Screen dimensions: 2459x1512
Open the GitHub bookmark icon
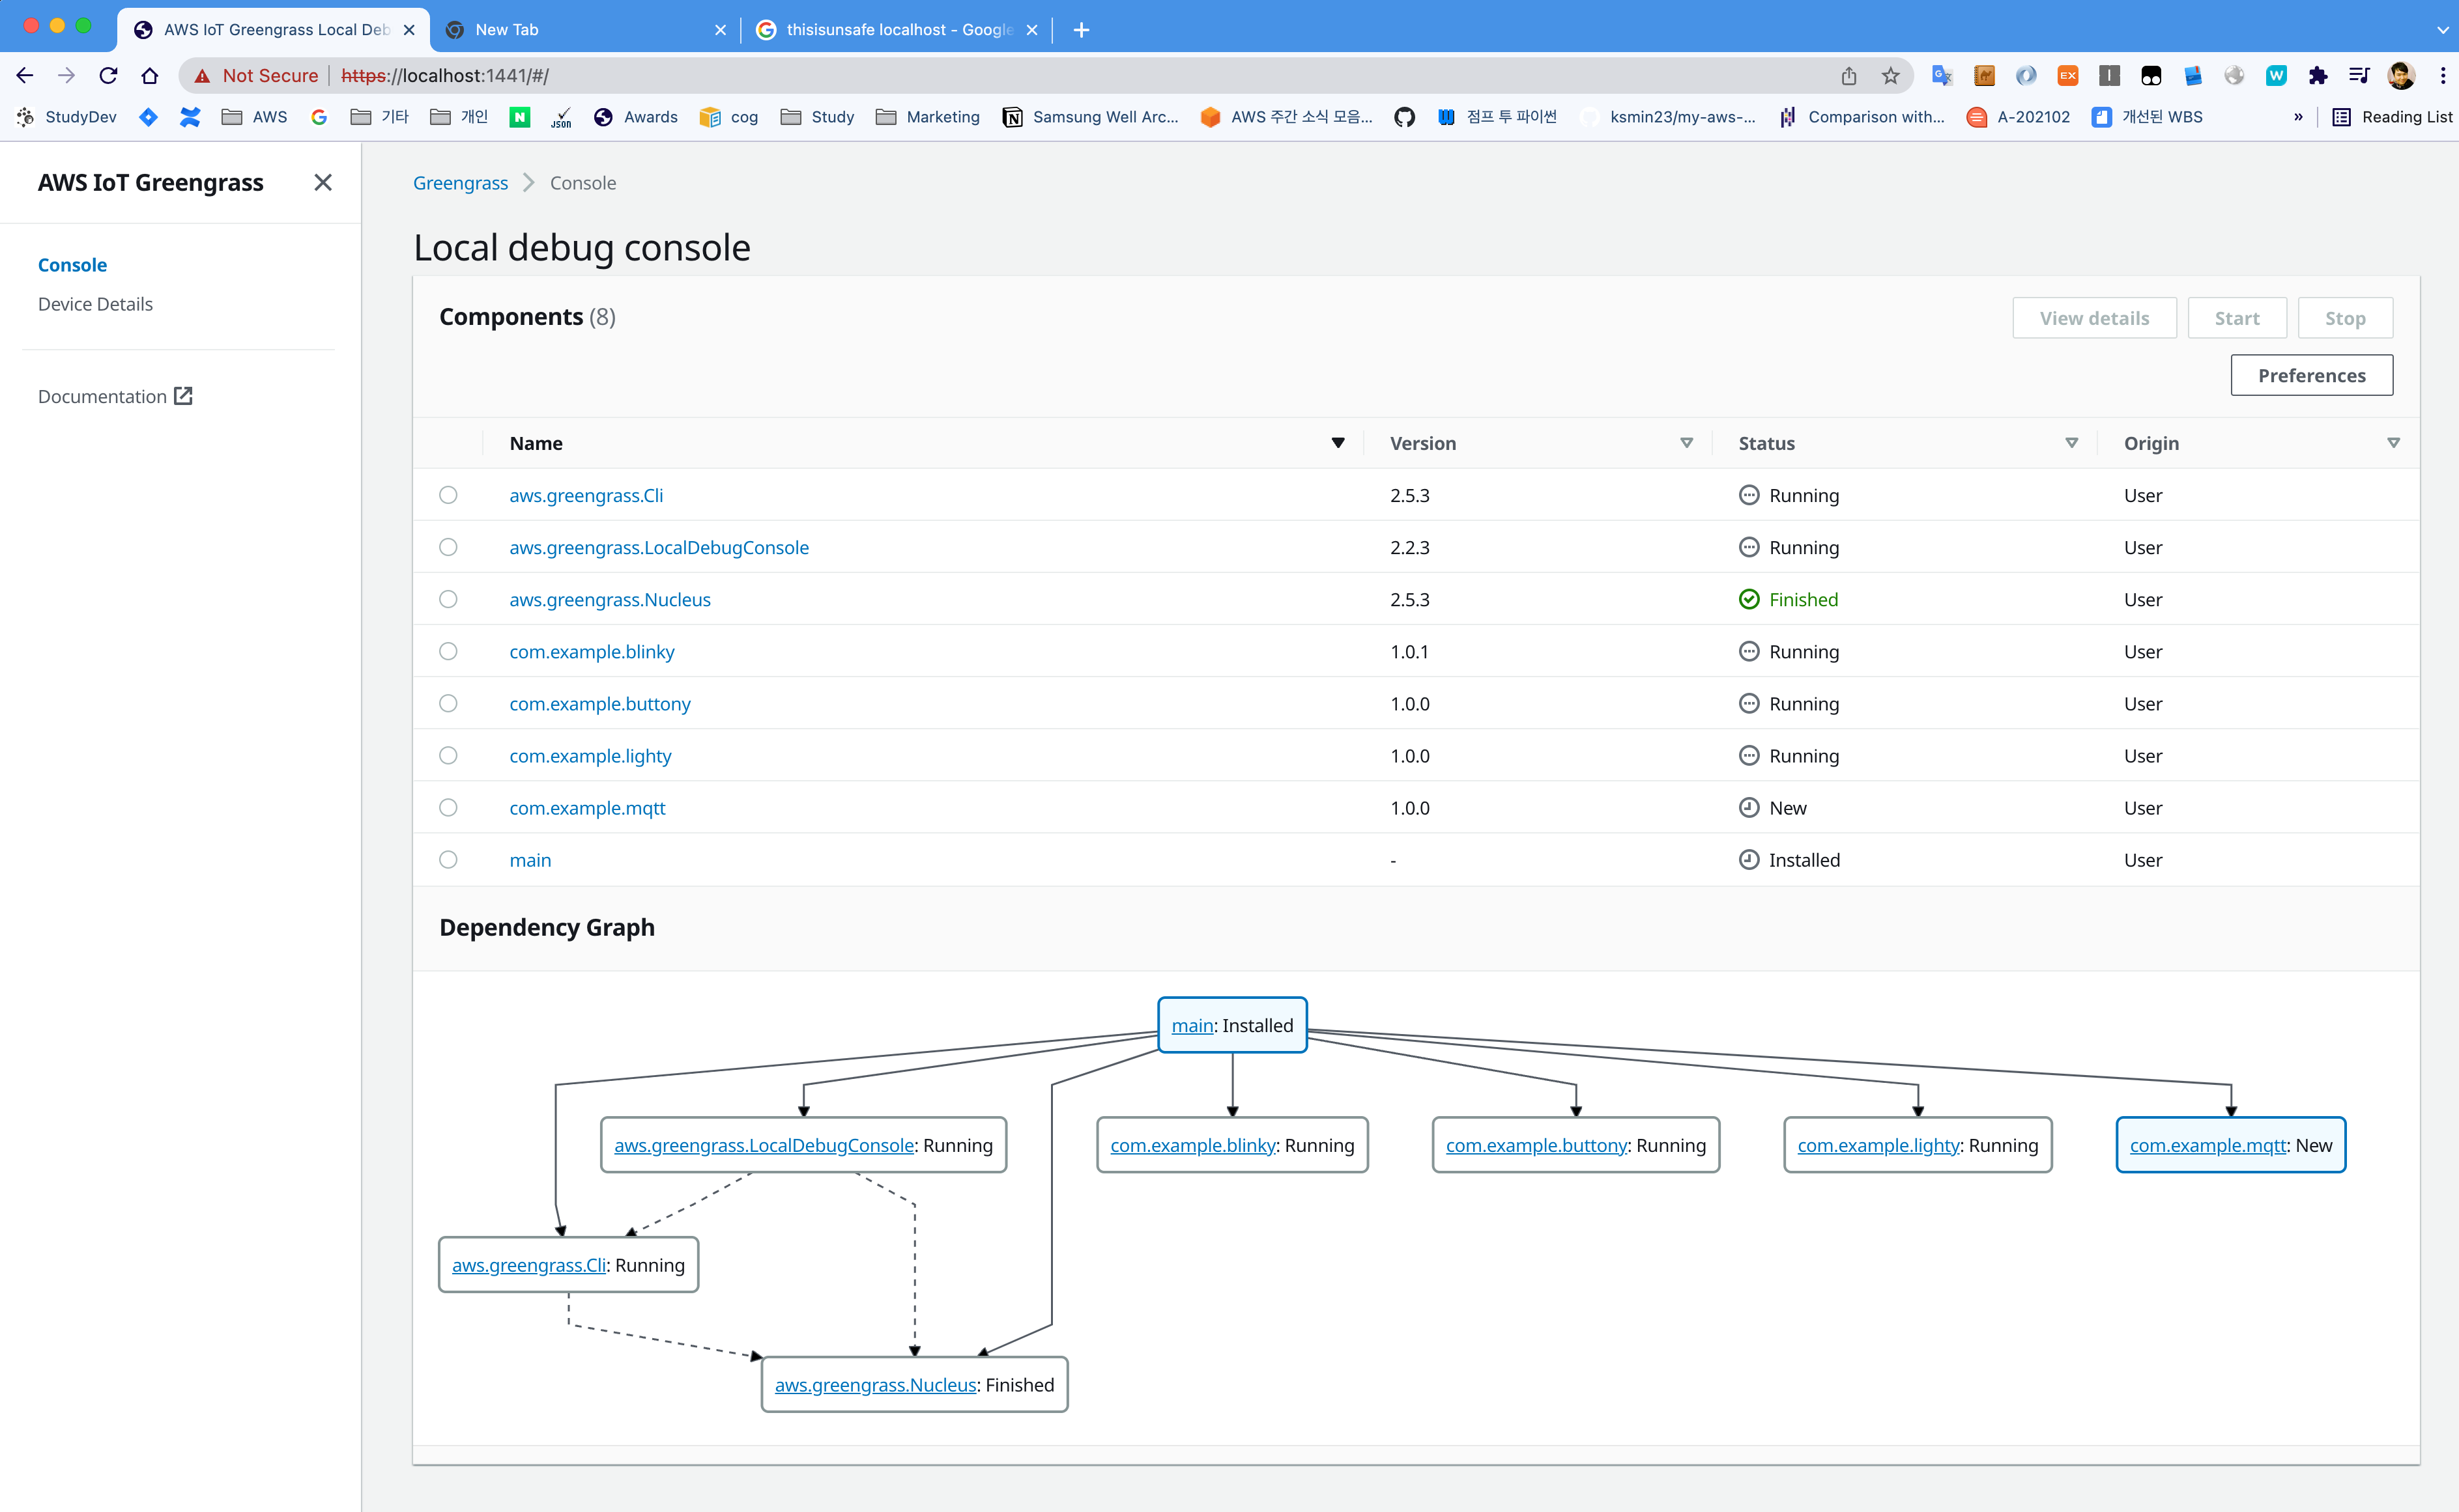(x=1403, y=117)
